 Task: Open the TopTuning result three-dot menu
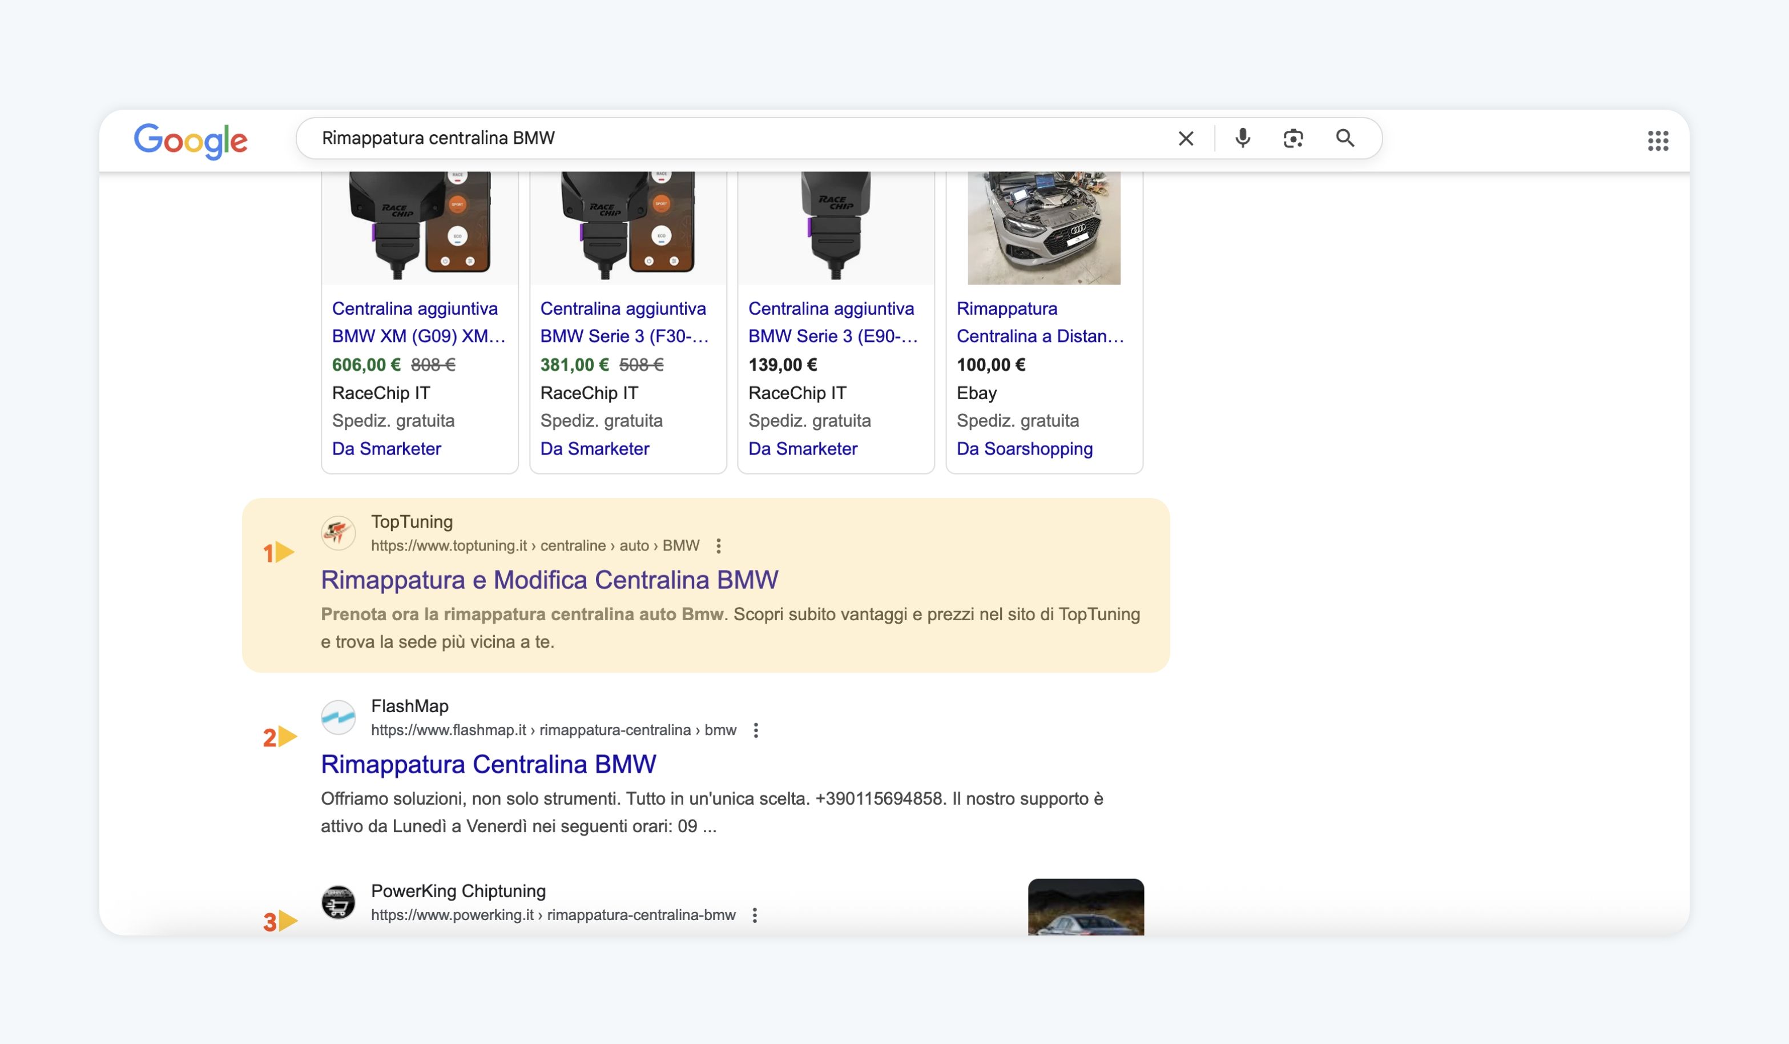719,545
